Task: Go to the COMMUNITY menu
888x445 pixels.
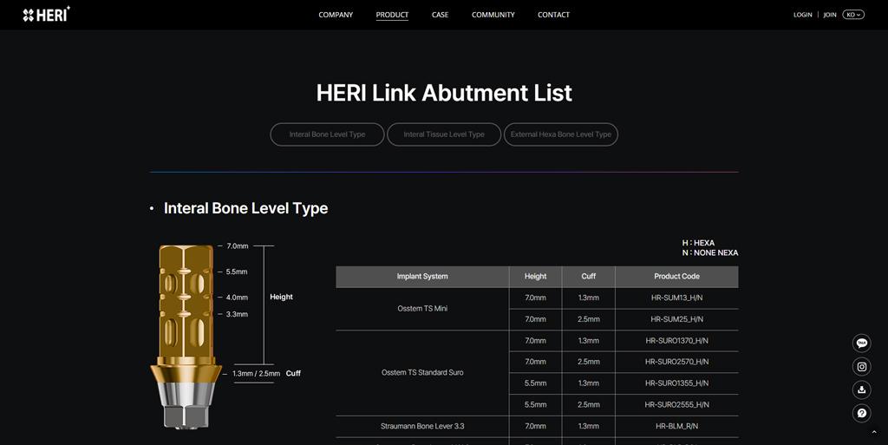Action: click(x=493, y=15)
